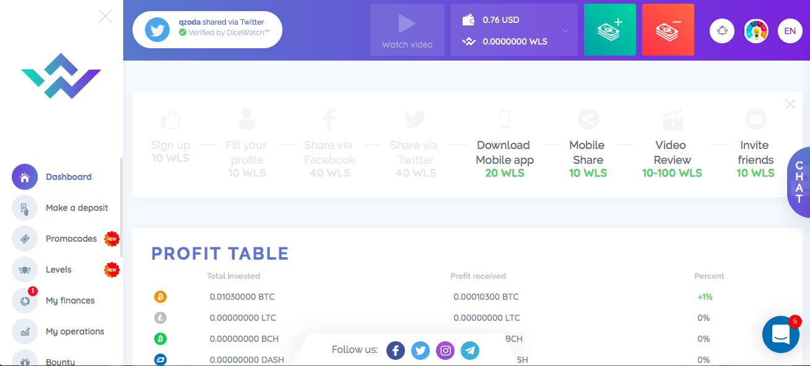Click the Promocodes ticket icon
This screenshot has width=810, height=366.
[x=24, y=239]
